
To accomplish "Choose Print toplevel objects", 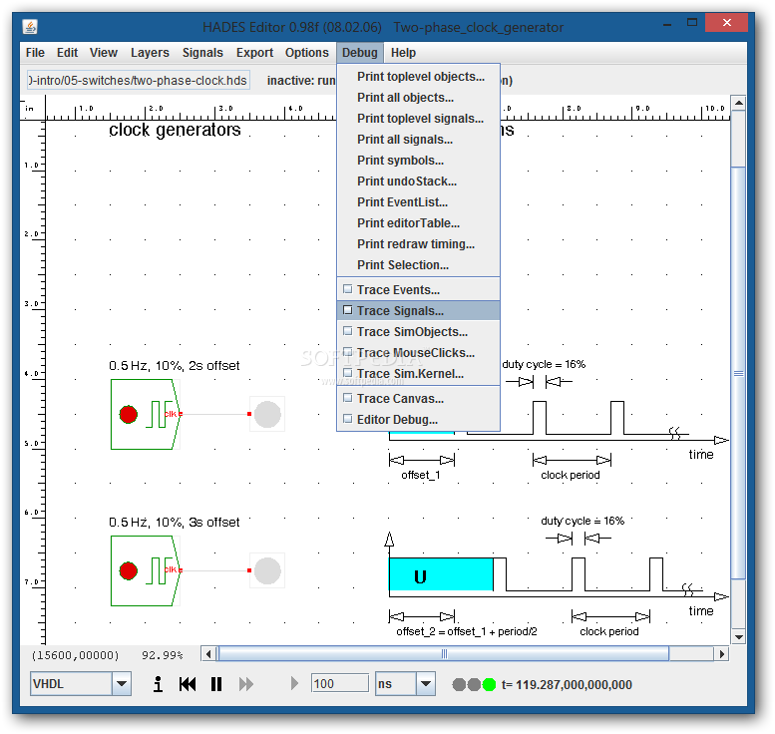I will click(418, 77).
